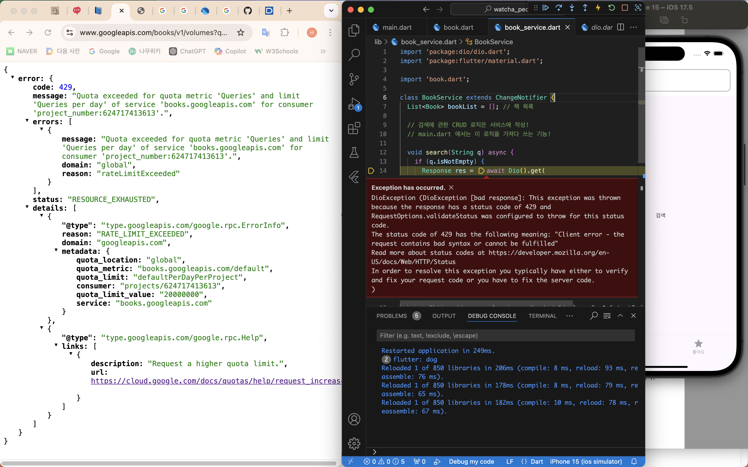Select iPhone 15 device in status bar
Image resolution: width=748 pixels, height=467 pixels.
click(x=586, y=461)
